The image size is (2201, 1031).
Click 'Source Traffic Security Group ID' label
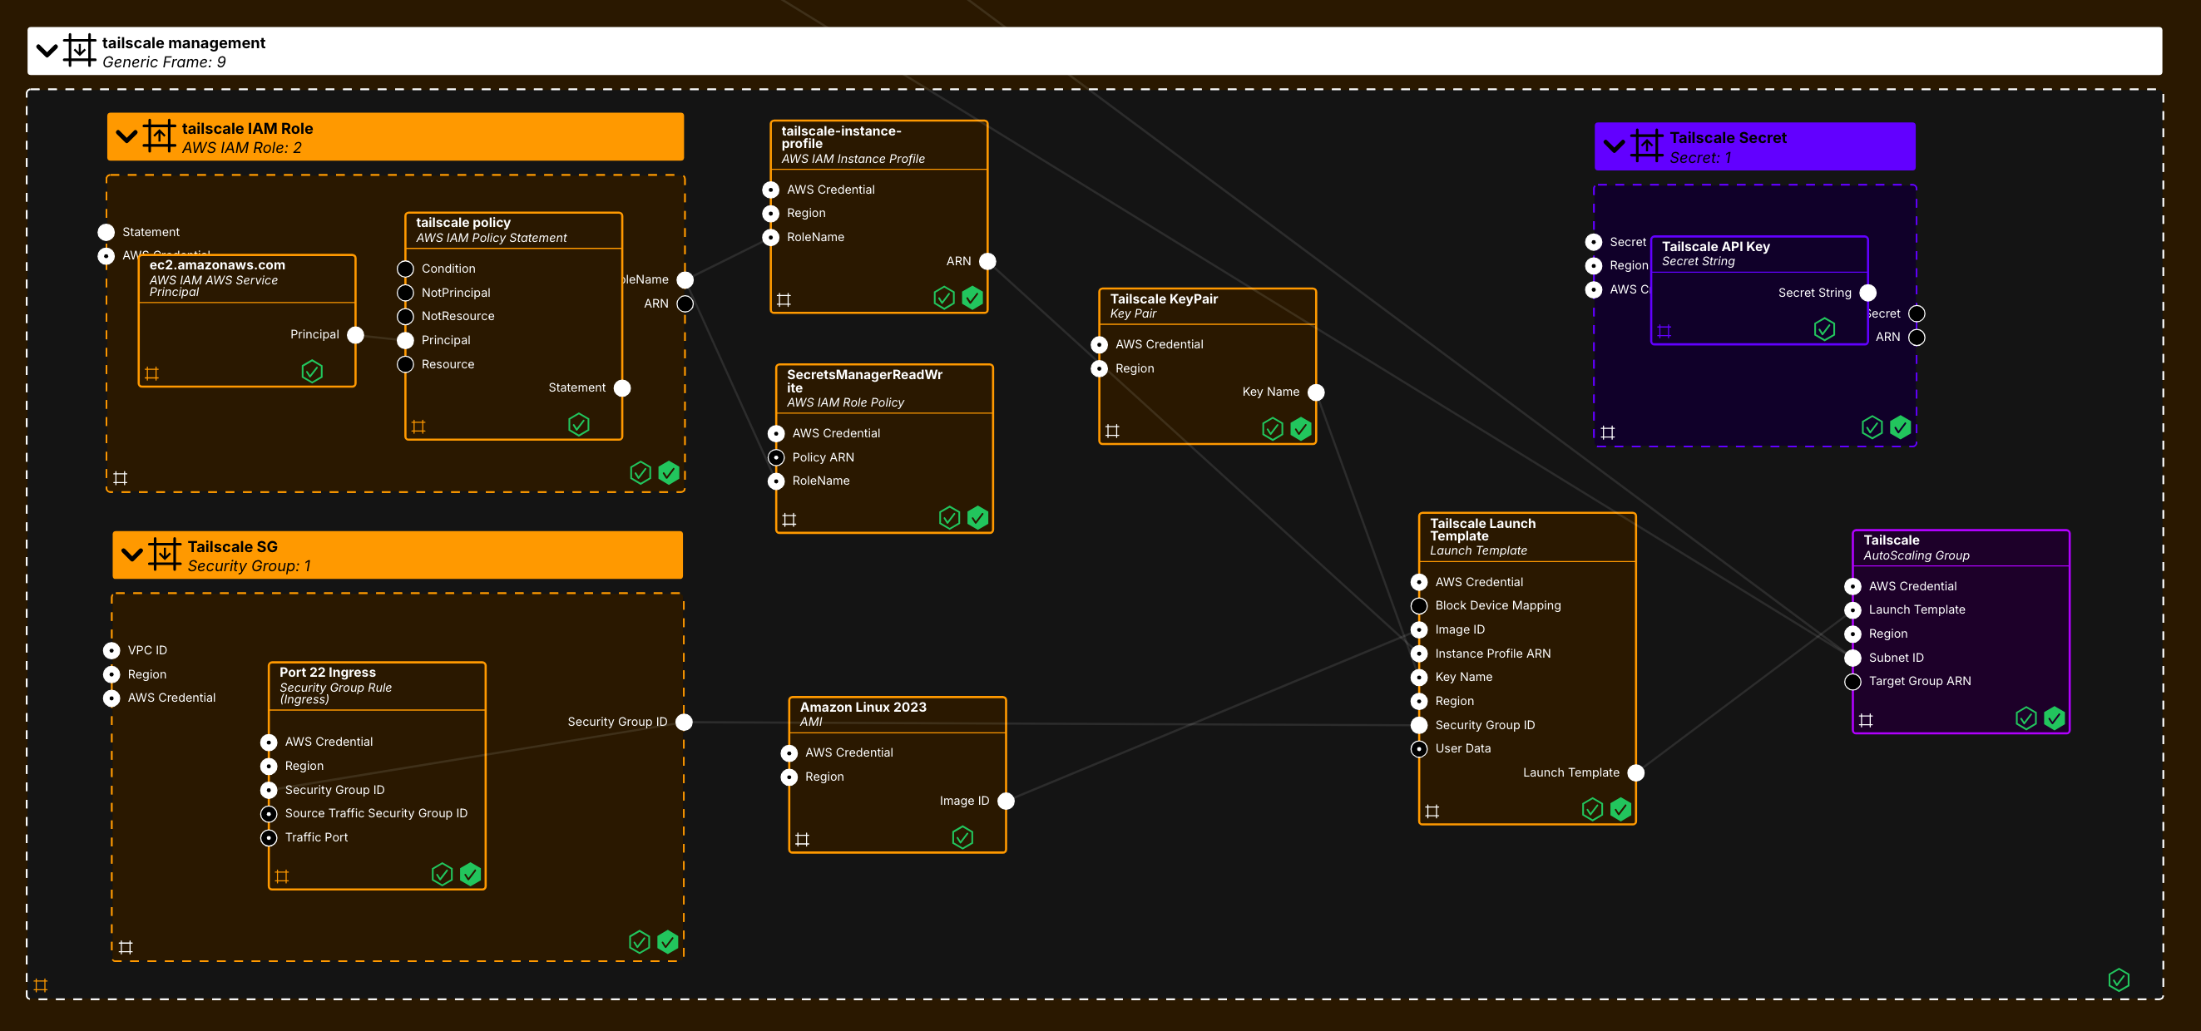pyautogui.click(x=376, y=814)
